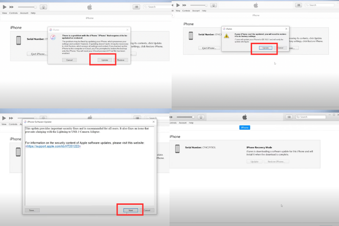Click the Search field in the Recovery Mode window

(311, 117)
